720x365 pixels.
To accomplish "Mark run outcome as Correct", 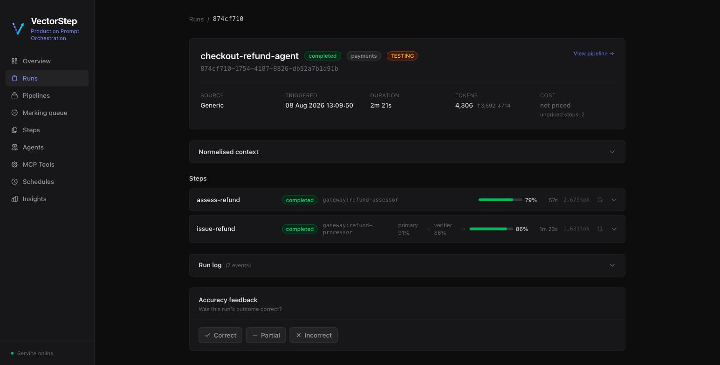I will tap(220, 335).
